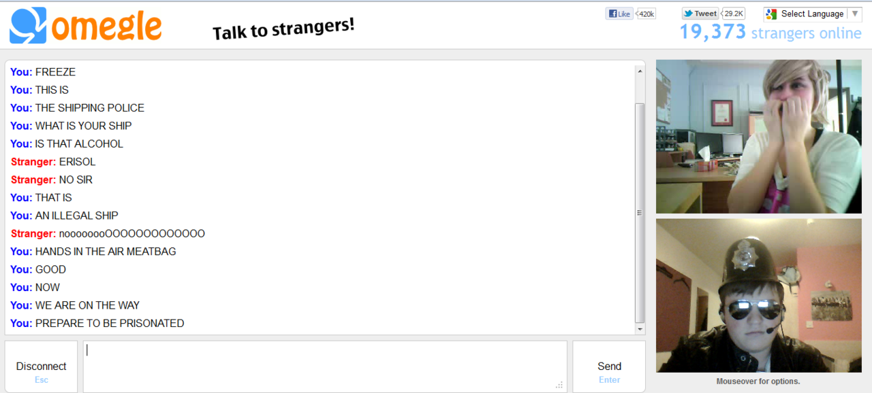Click the Facebook 420k like count bubble

tap(647, 14)
